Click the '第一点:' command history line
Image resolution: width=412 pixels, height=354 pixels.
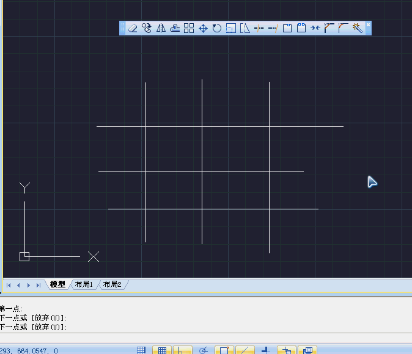click(11, 309)
